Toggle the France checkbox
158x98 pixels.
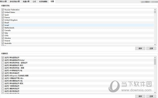click(3, 17)
